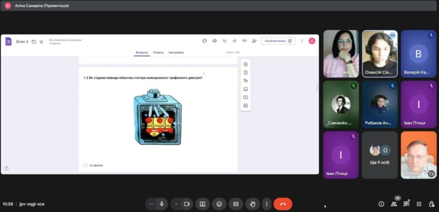
Task: Copy the form link icon
Action: [x=245, y=41]
